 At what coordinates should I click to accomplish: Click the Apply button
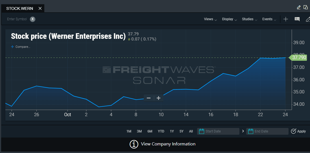click(x=298, y=131)
